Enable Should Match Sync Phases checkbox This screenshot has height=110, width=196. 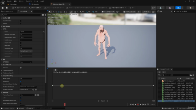[x=21, y=103]
